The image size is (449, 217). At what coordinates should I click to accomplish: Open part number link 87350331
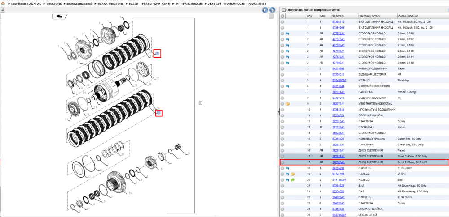pyautogui.click(x=338, y=209)
